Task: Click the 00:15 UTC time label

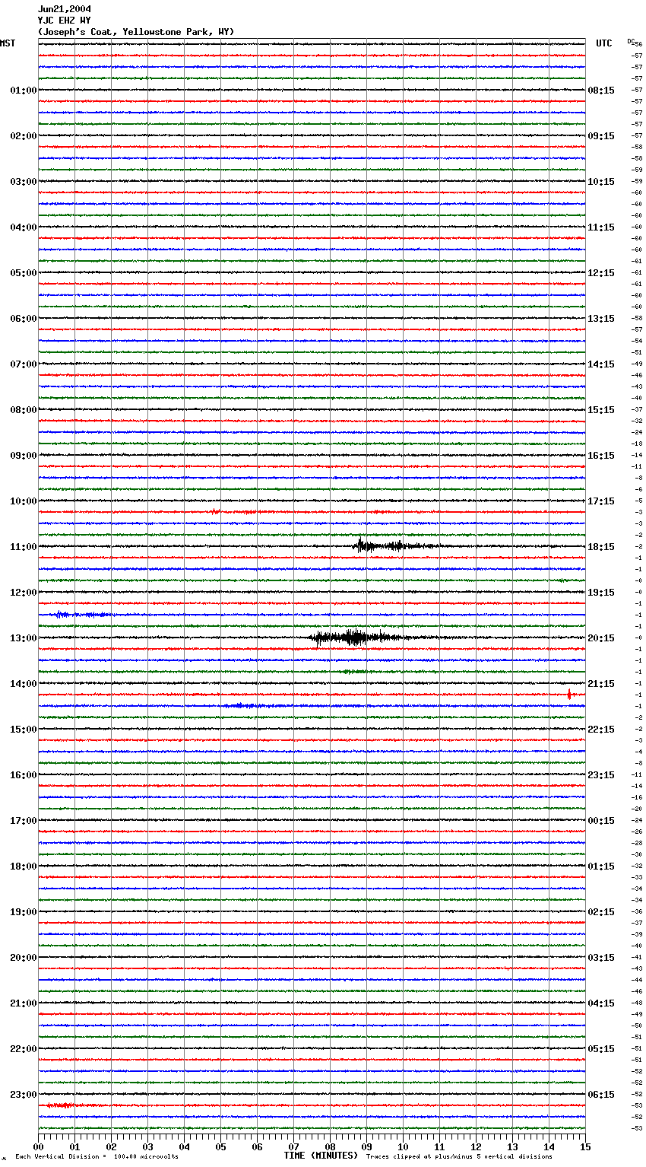Action: 601,821
